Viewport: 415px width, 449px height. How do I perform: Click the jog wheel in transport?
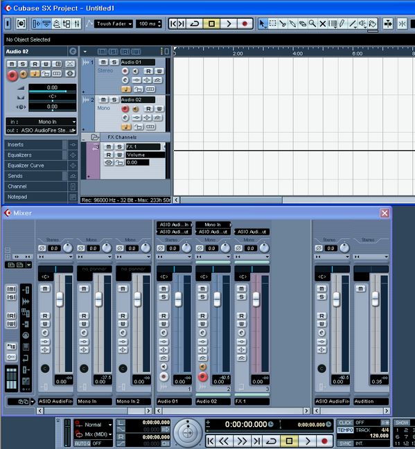(x=188, y=432)
